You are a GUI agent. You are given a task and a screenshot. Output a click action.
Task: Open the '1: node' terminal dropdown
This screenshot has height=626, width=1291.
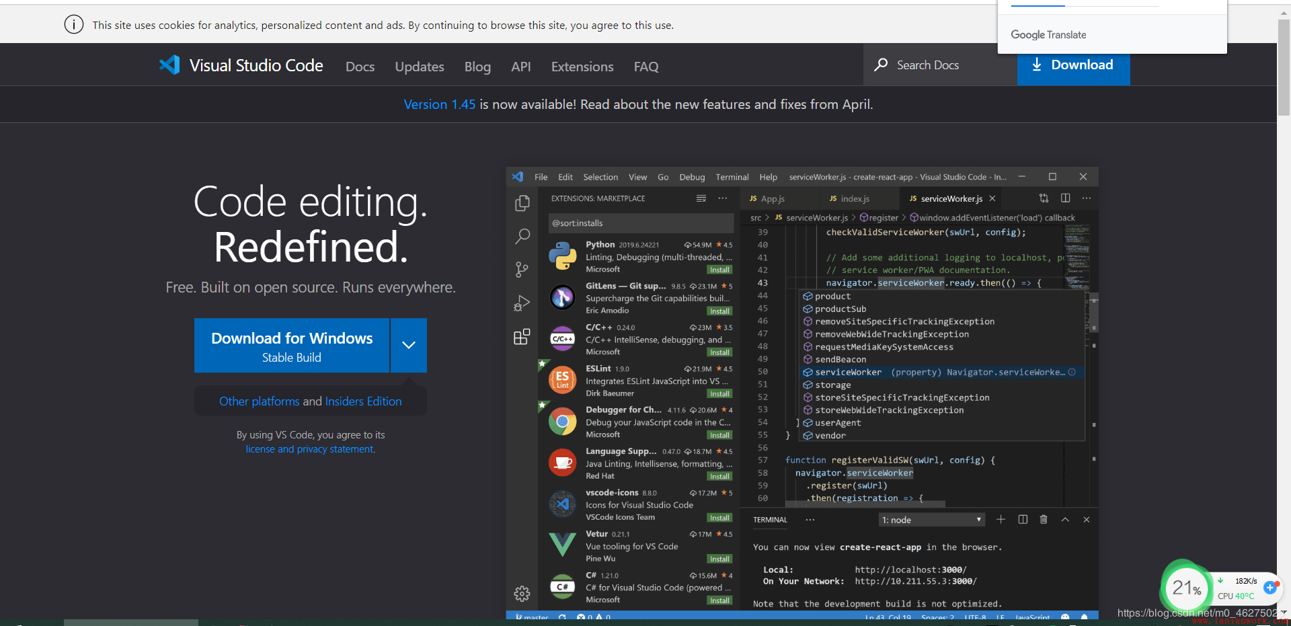click(x=932, y=520)
